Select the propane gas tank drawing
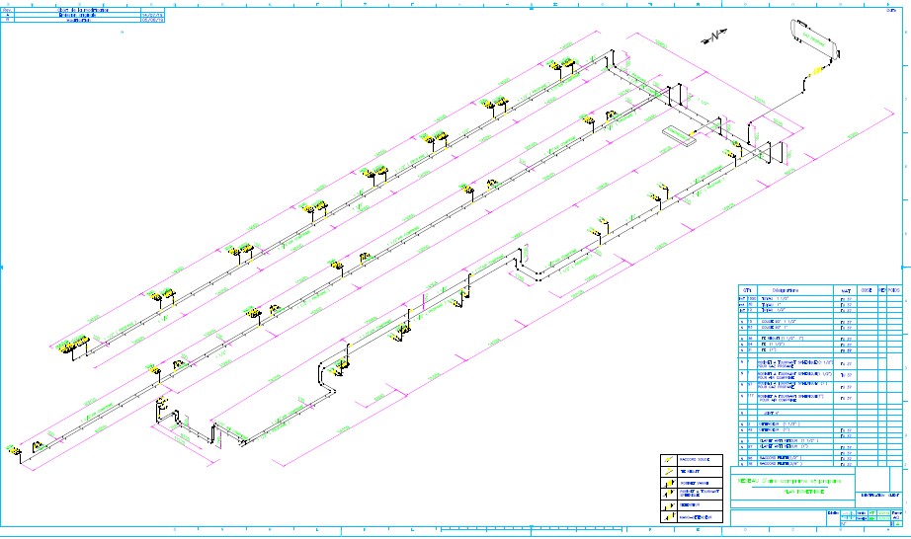This screenshot has width=911, height=539. point(816,39)
